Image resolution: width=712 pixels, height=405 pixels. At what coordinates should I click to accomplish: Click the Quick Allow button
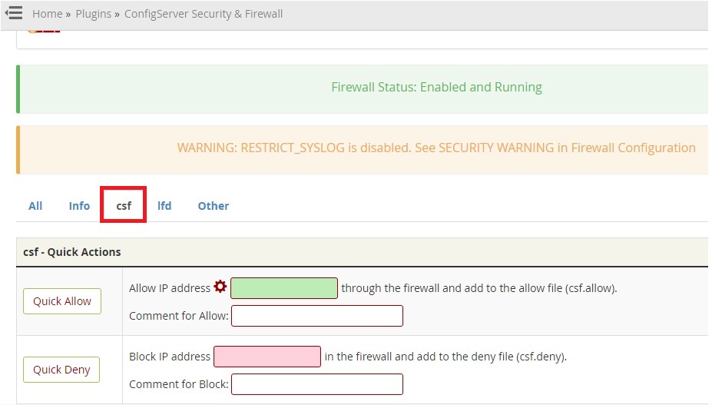62,301
